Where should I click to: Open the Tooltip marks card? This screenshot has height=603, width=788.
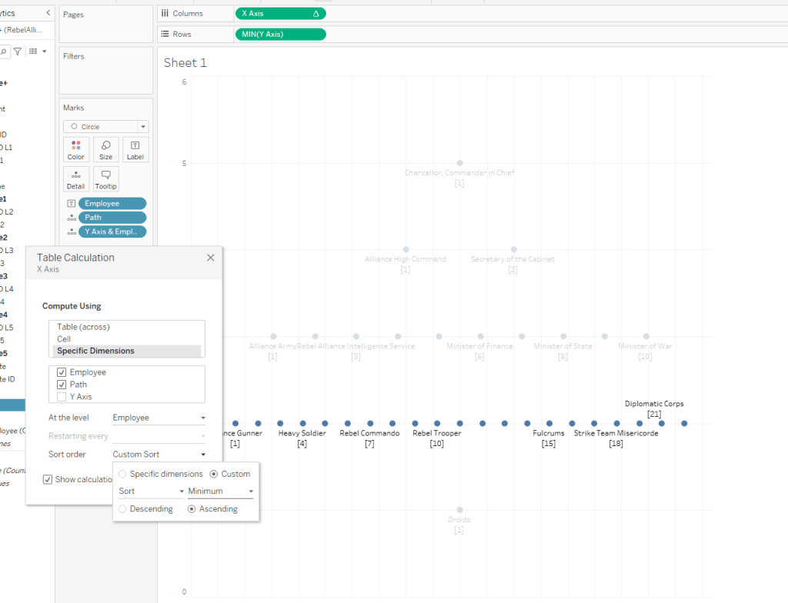(x=105, y=178)
